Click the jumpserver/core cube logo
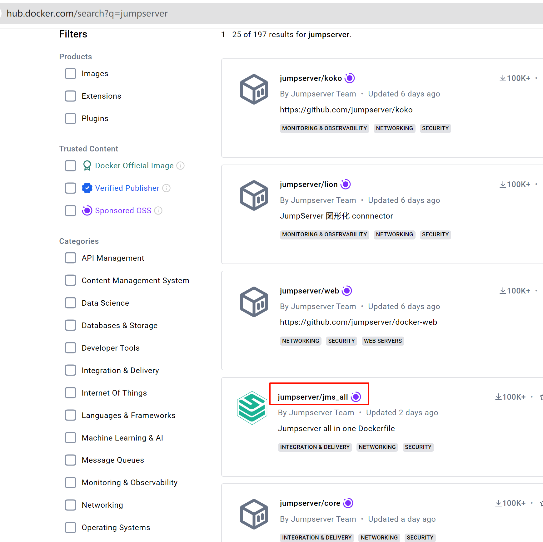Image resolution: width=543 pixels, height=542 pixels. [254, 514]
